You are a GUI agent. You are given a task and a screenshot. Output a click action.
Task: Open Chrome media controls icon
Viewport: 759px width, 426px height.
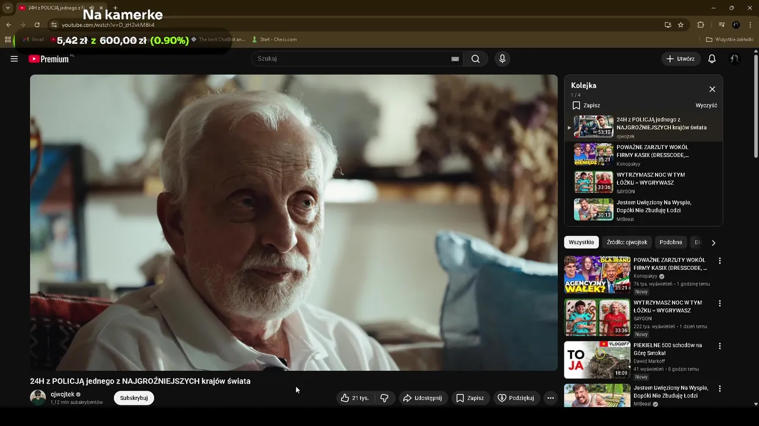tap(722, 25)
